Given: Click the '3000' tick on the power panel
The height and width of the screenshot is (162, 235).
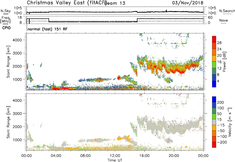Looking at the screenshot, I should click(x=17, y=53).
